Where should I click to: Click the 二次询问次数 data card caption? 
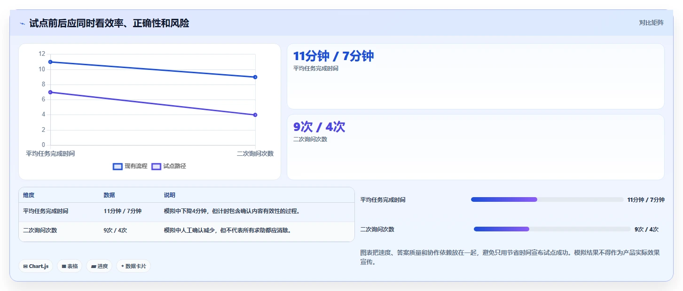pos(310,139)
